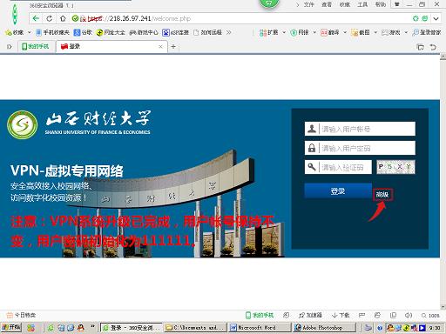
Task: Open the 文件 menu in browser title bar
Action: click(x=308, y=4)
